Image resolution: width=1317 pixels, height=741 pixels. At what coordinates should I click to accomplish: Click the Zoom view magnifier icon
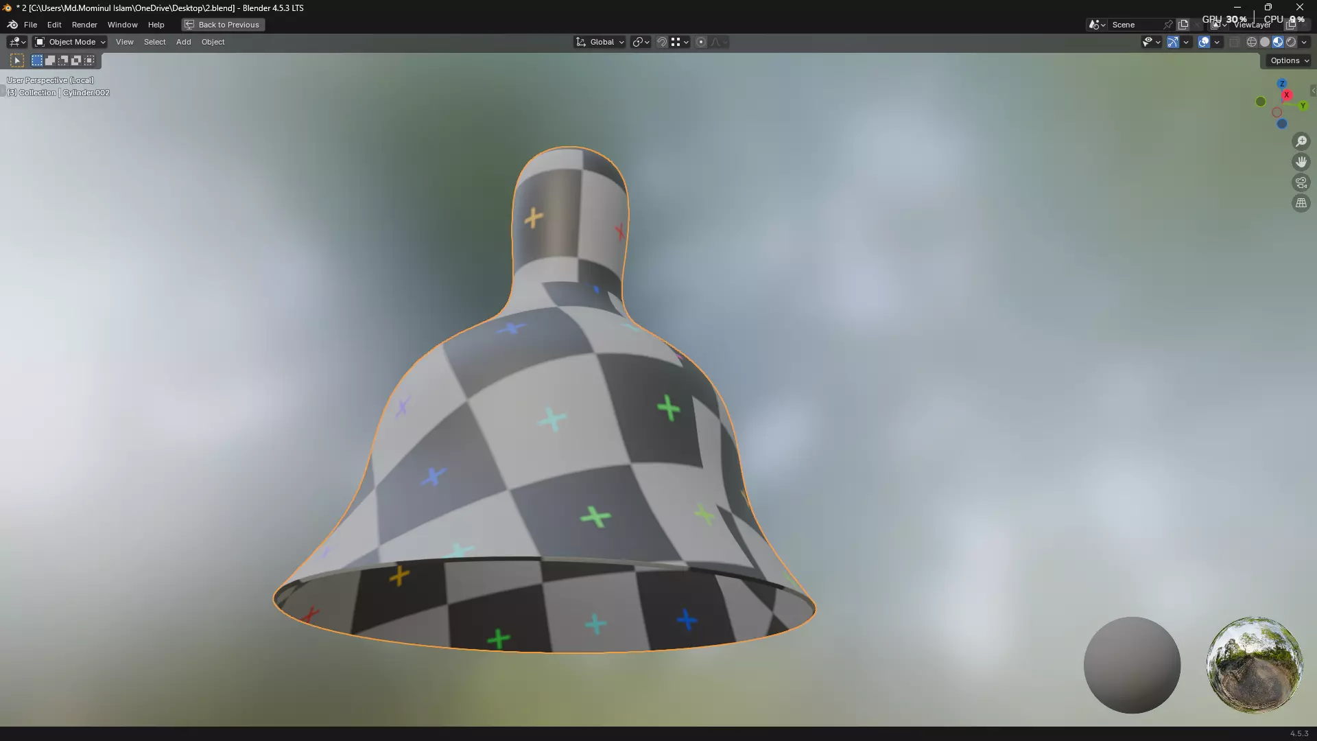[1301, 141]
